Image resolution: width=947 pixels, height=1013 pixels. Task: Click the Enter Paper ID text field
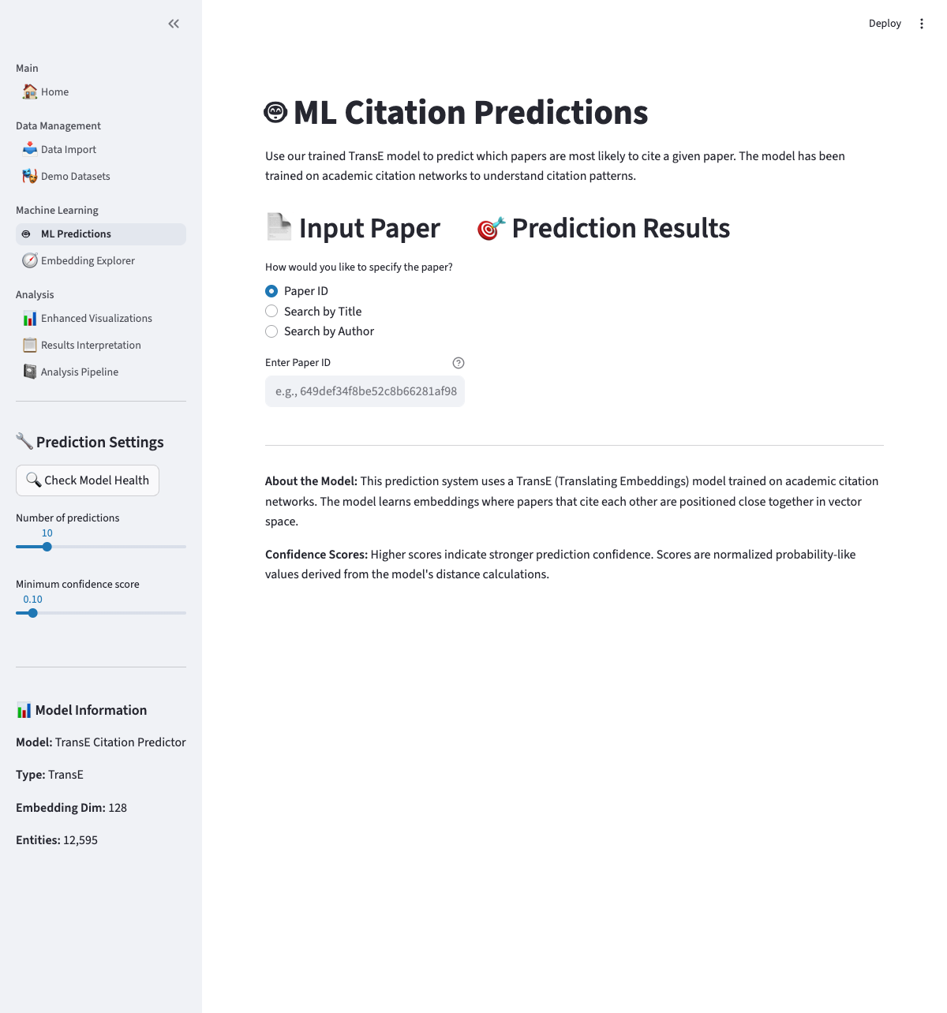pyautogui.click(x=365, y=391)
